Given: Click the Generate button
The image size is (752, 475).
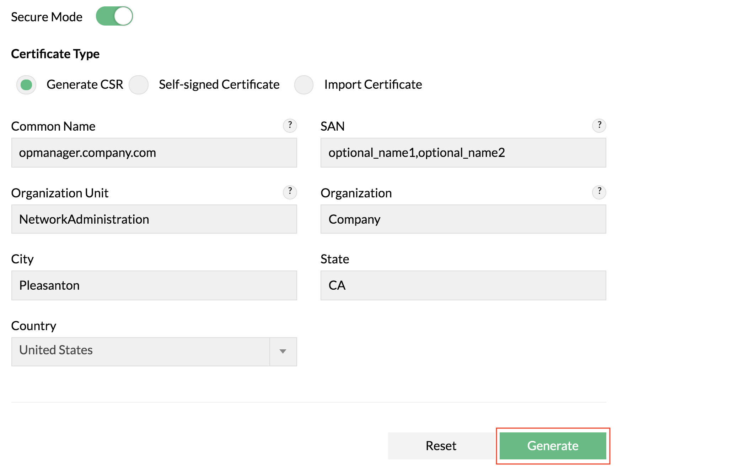Looking at the screenshot, I should 552,446.
